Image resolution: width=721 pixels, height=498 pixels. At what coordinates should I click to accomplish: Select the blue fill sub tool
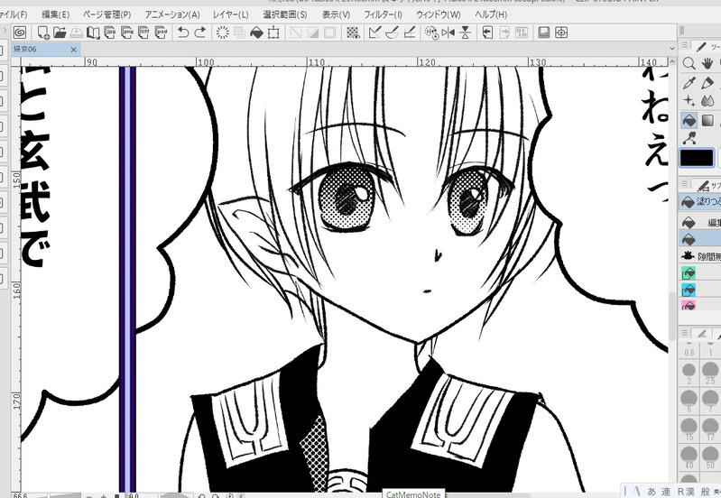[689, 290]
